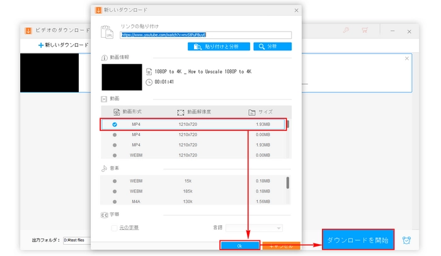The width and height of the screenshot is (441, 256).
Task: Click the size column folder icon
Action: pos(252,111)
